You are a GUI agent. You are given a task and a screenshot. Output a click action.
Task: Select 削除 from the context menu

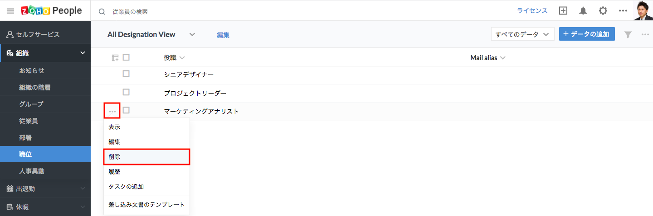[x=146, y=157]
